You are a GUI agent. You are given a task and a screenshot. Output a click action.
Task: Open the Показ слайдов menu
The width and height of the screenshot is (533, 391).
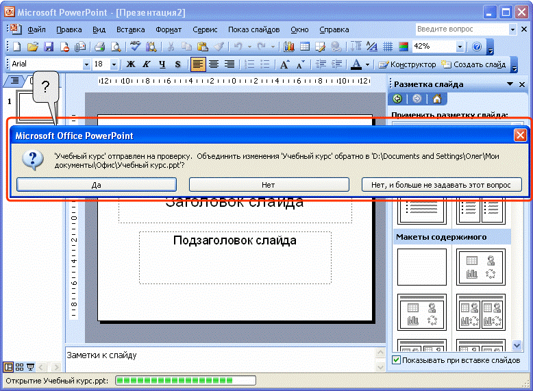254,29
